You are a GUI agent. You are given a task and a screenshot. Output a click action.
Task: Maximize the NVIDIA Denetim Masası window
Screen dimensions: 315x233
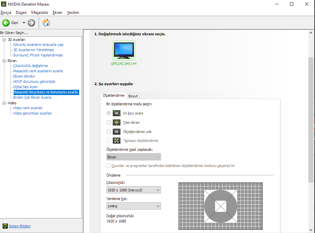click(x=292, y=4)
